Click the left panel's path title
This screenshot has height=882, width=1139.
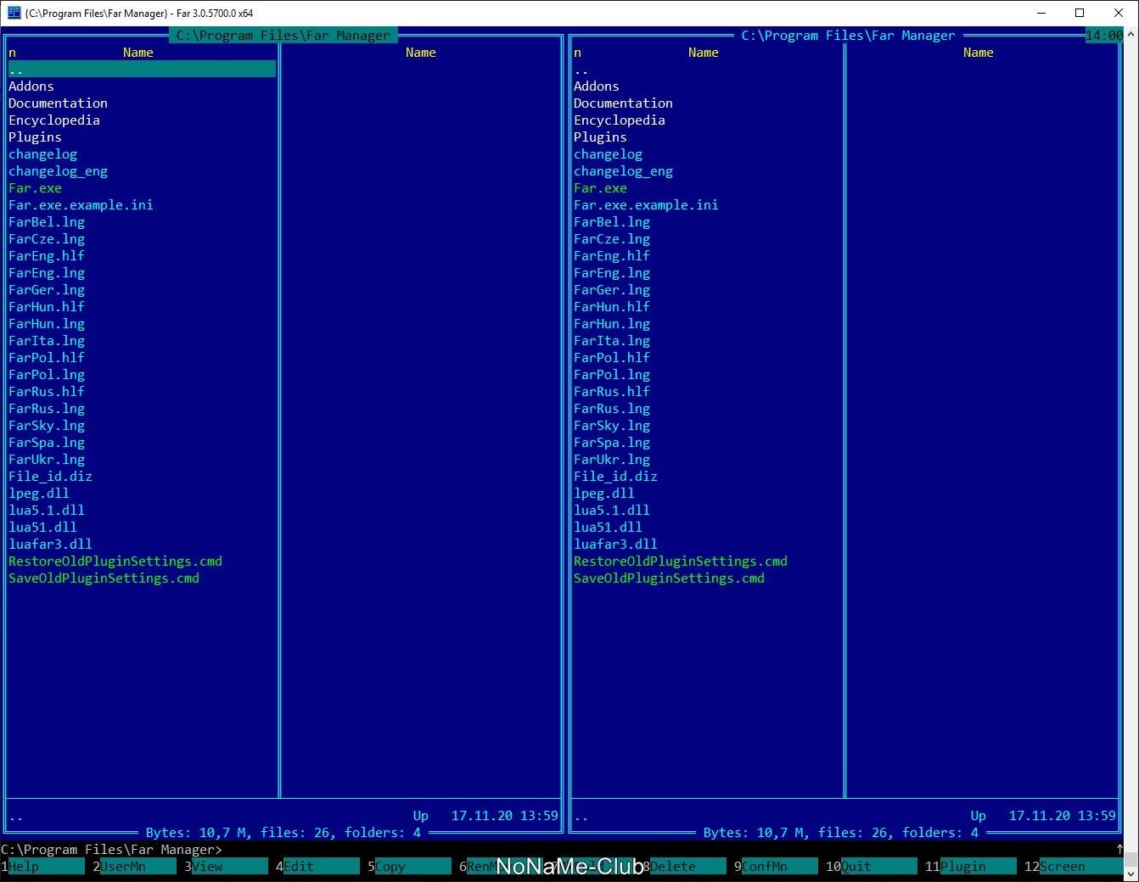pos(283,36)
